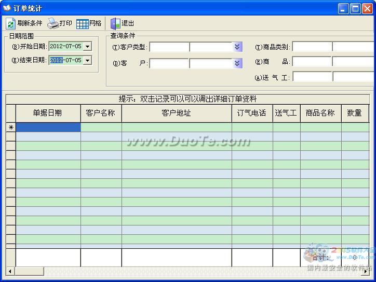Open the start date (开始日期) dropdown
The image size is (376, 282).
pos(87,47)
